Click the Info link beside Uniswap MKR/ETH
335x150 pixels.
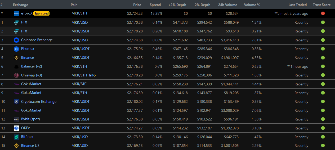pyautogui.click(x=92, y=75)
